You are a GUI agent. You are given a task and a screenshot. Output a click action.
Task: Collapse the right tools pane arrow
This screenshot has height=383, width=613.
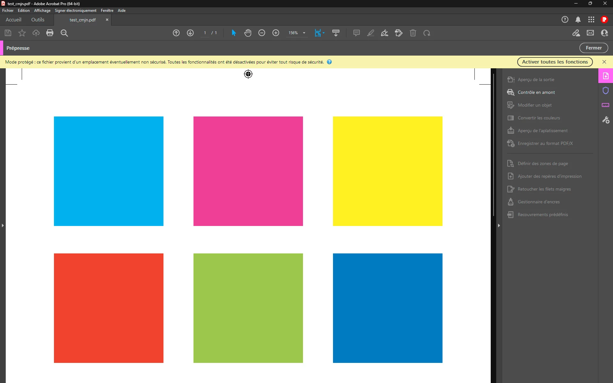click(x=499, y=225)
